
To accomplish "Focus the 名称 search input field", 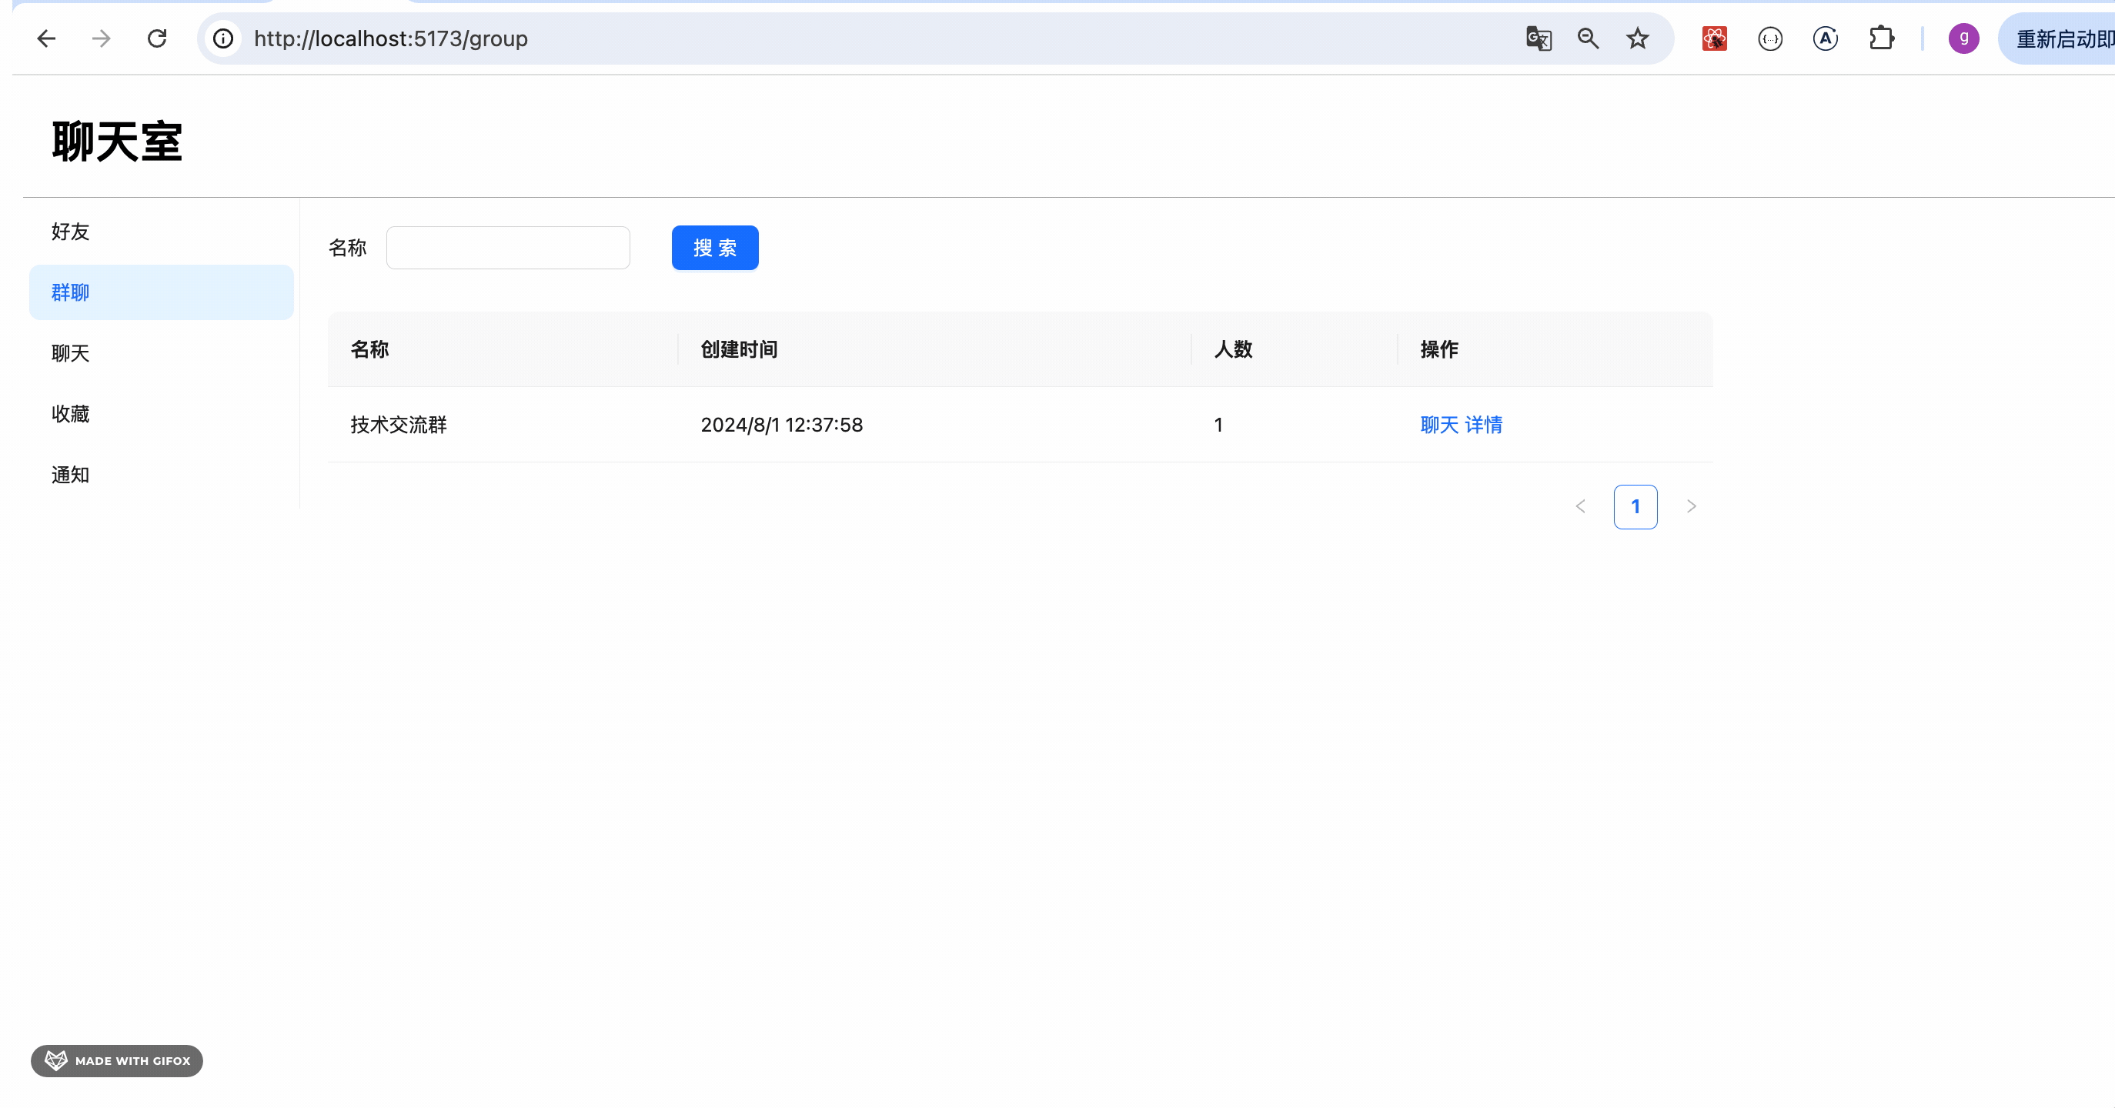I will [507, 248].
